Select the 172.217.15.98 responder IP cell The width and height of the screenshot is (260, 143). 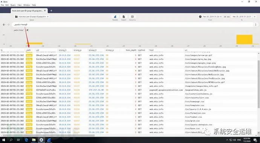tap(96, 90)
